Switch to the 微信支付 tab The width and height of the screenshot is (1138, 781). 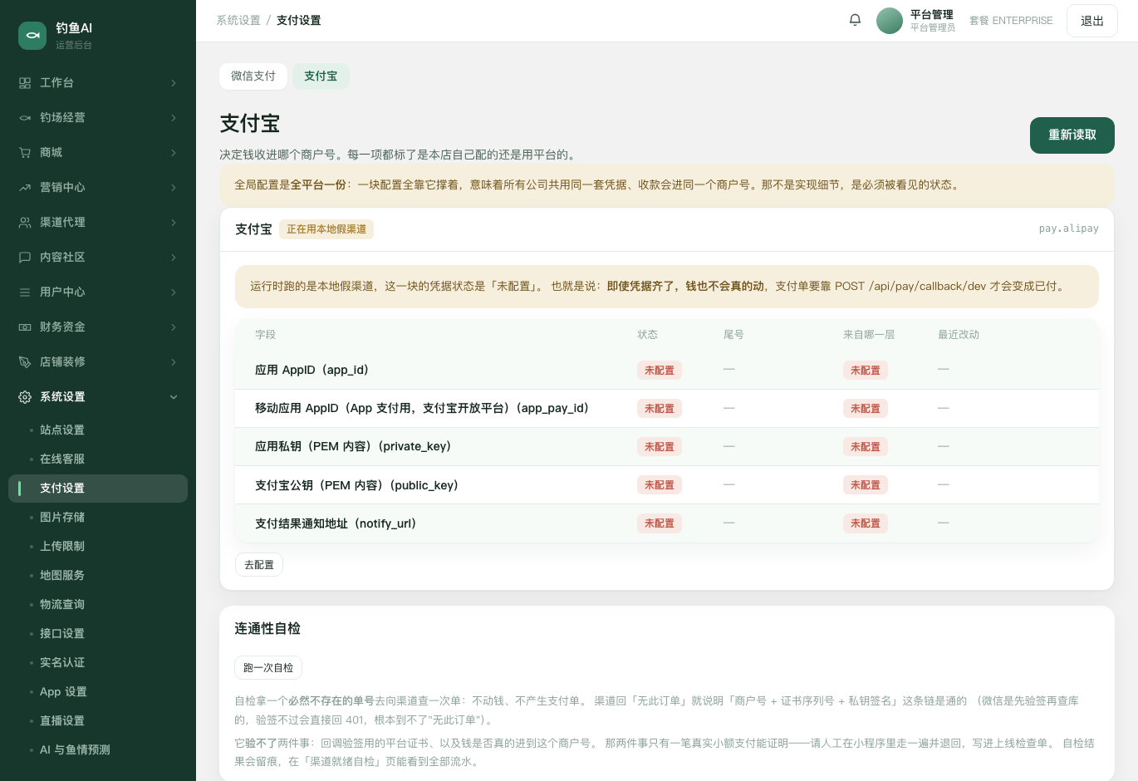point(253,76)
